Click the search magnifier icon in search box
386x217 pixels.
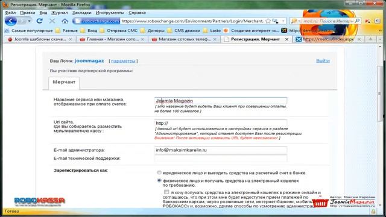coord(357,21)
